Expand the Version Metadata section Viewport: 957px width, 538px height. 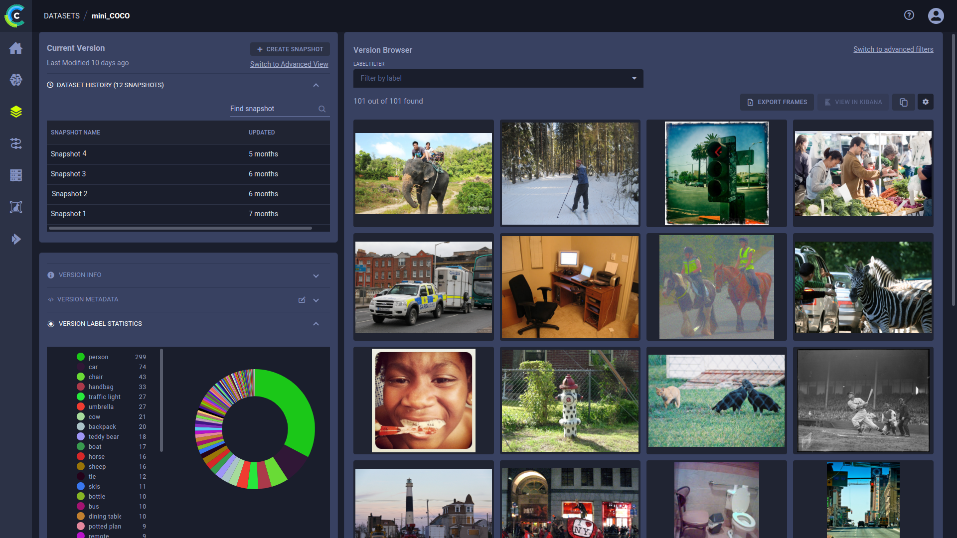point(316,300)
